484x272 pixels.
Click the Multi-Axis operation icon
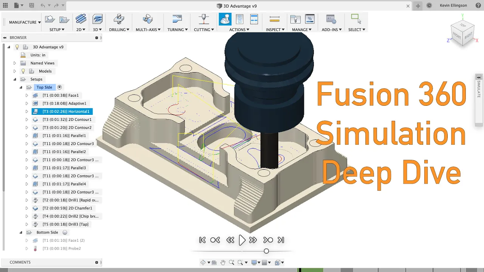(x=148, y=19)
